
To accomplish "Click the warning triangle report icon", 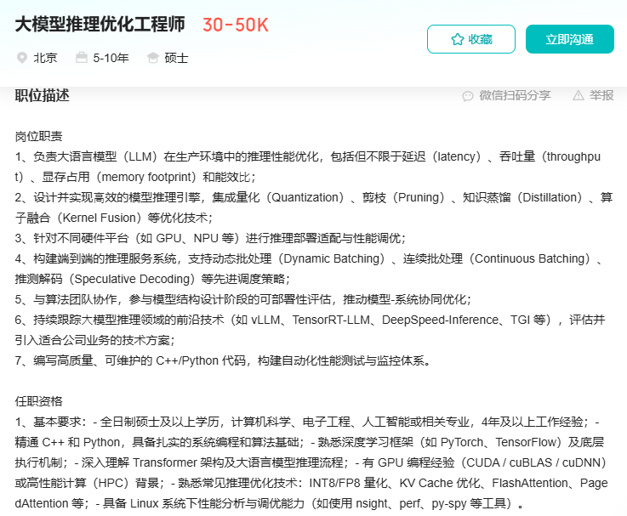I will [579, 95].
